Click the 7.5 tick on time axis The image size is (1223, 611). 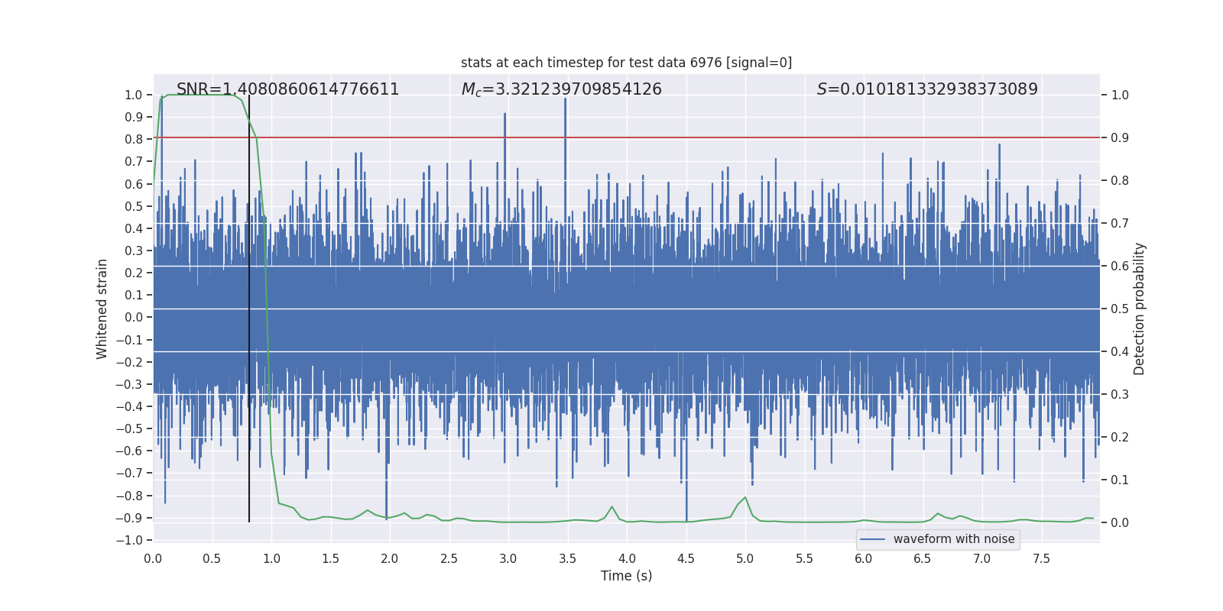(x=1041, y=558)
